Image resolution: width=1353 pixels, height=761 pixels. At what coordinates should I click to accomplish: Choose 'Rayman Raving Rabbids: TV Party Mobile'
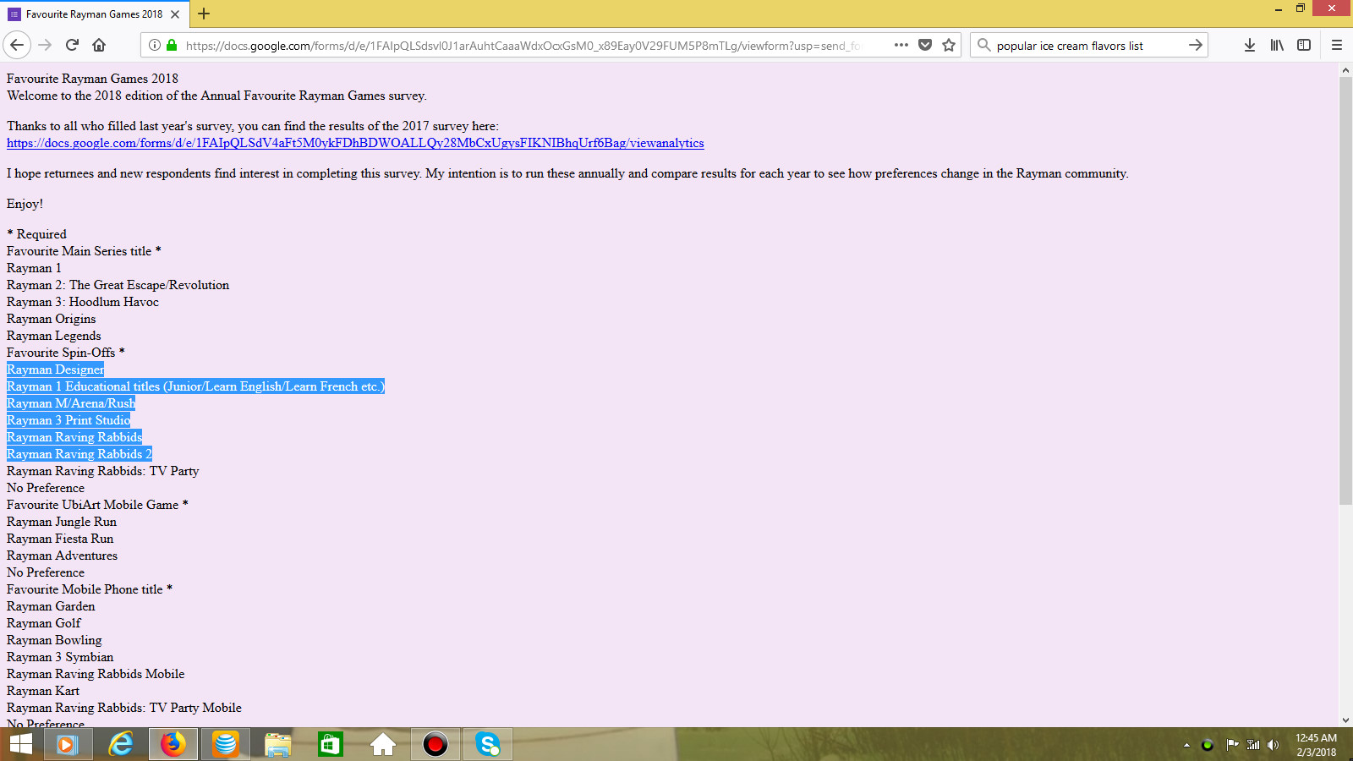coord(124,708)
